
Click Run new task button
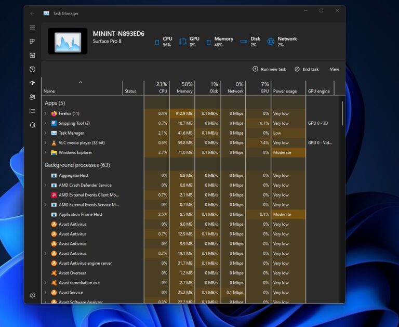(x=269, y=69)
